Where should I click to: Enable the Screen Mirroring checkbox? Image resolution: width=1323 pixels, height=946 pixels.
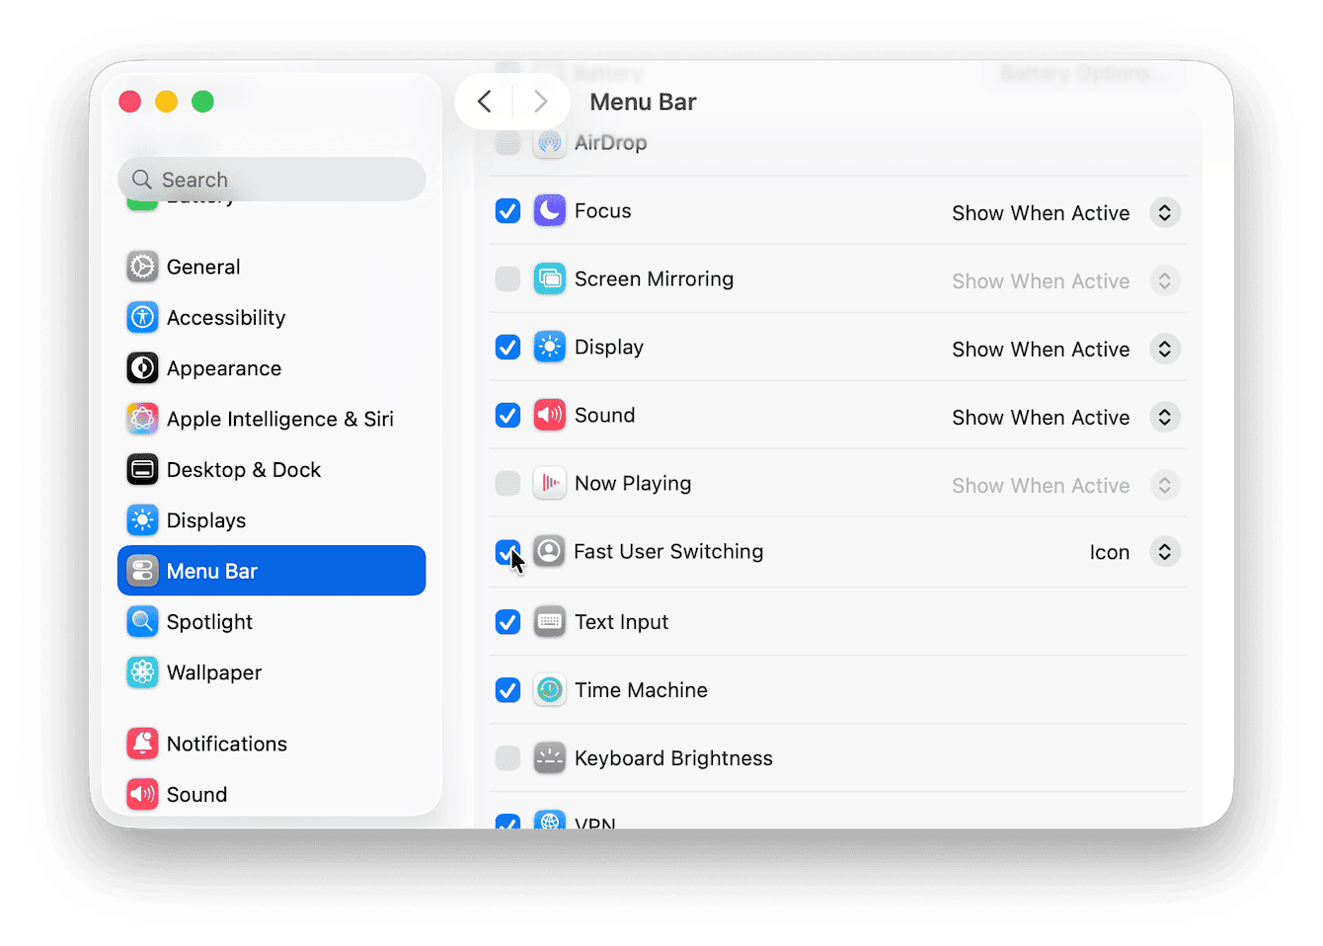507,278
